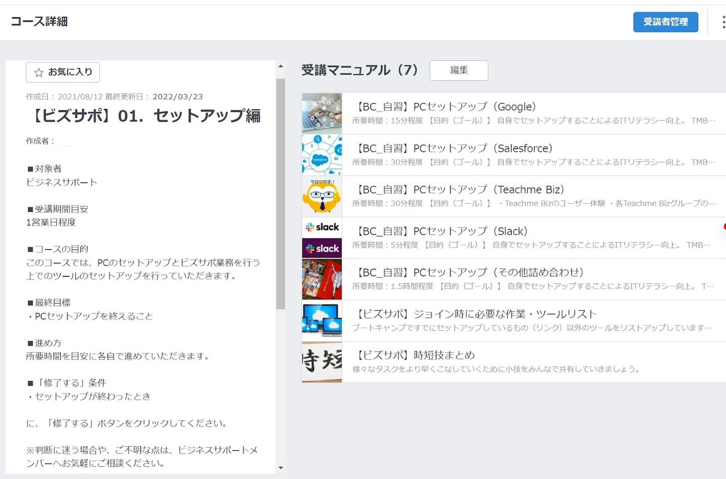The image size is (726, 479).
Task: Click the ■コースの目的 section label
Action: click(x=57, y=249)
